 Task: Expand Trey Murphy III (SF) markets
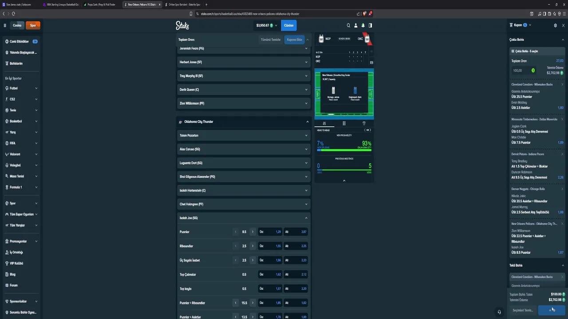243,76
